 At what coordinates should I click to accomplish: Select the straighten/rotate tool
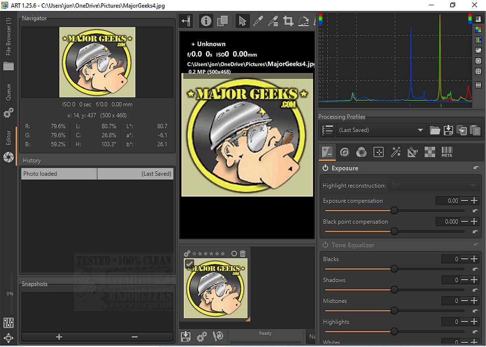click(x=303, y=21)
